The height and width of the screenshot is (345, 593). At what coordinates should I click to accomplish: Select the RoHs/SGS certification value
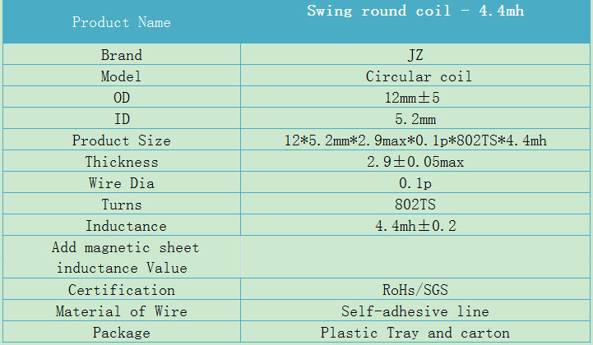(415, 290)
